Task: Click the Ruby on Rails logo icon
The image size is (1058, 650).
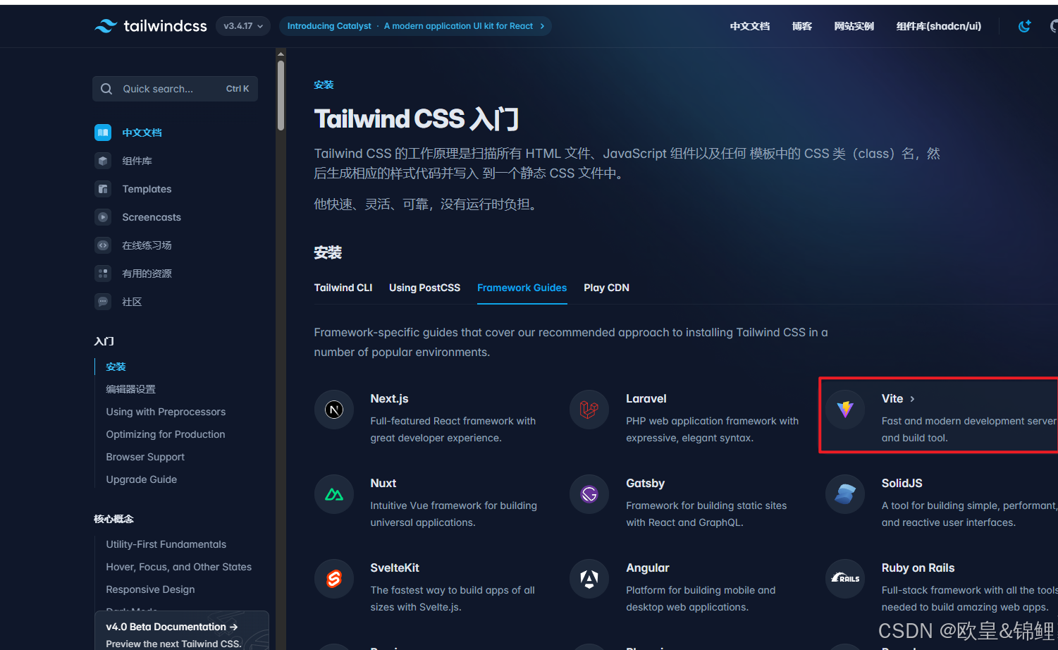Action: pyautogui.click(x=845, y=579)
